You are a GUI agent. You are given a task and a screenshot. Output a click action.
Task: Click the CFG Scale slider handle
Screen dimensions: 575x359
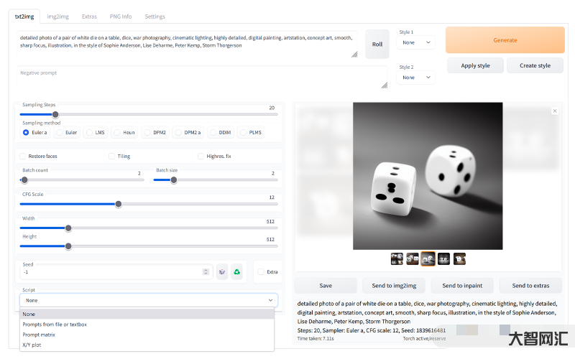coord(119,204)
